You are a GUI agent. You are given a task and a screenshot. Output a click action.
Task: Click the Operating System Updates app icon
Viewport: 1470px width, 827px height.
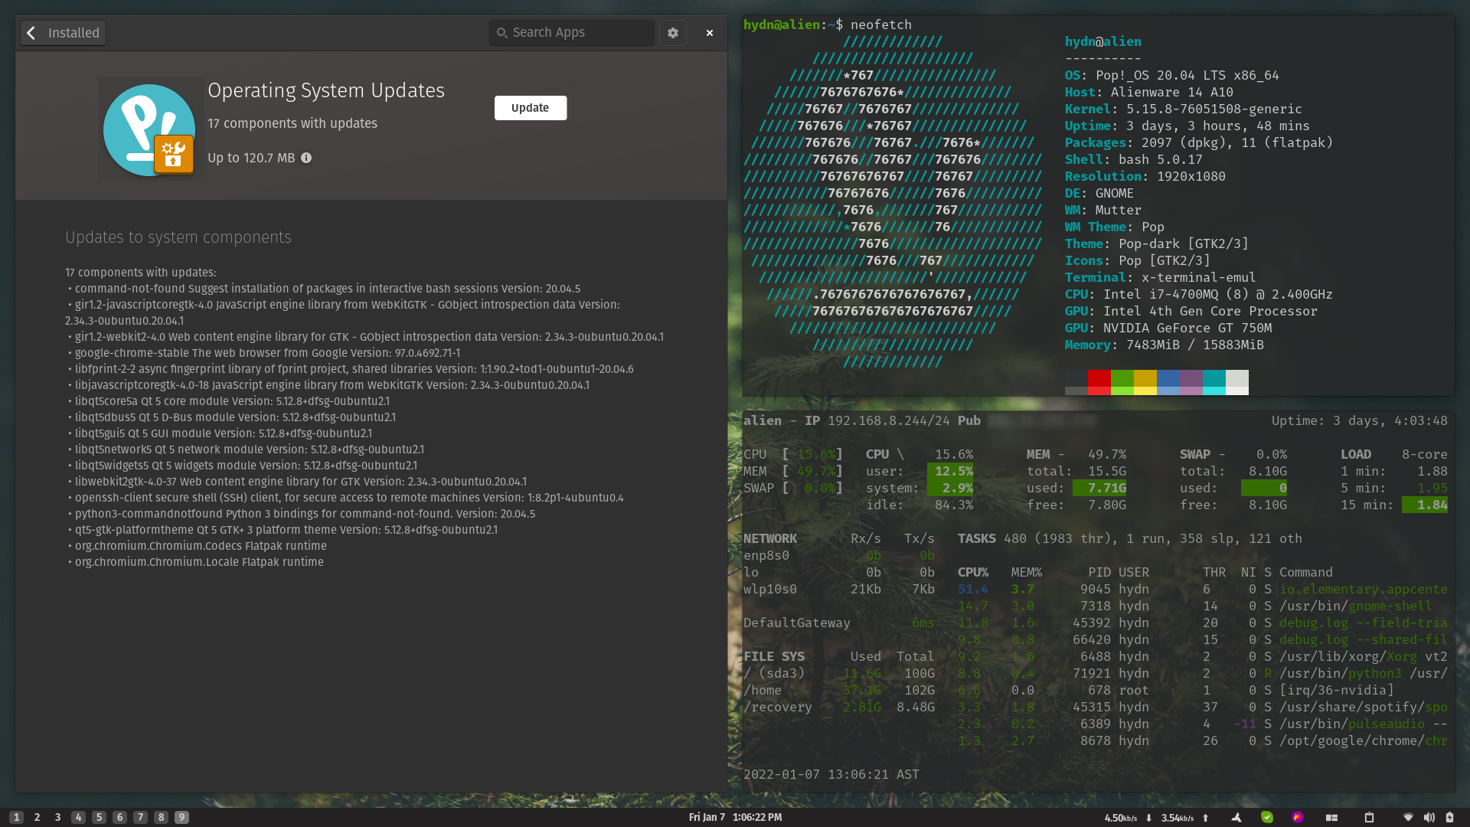pos(149,130)
